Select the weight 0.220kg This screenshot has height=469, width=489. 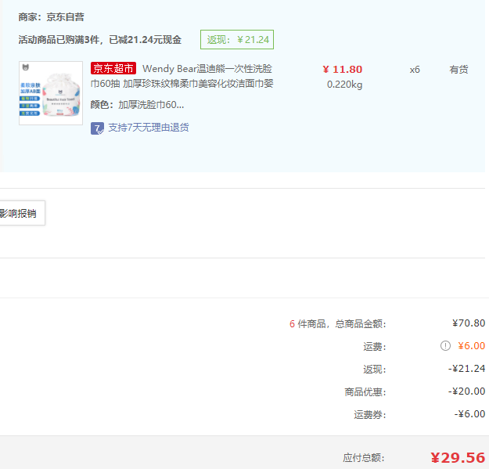344,85
